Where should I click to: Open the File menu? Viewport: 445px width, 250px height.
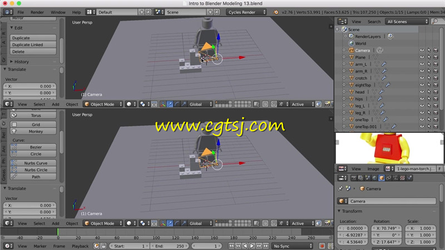tap(21, 12)
